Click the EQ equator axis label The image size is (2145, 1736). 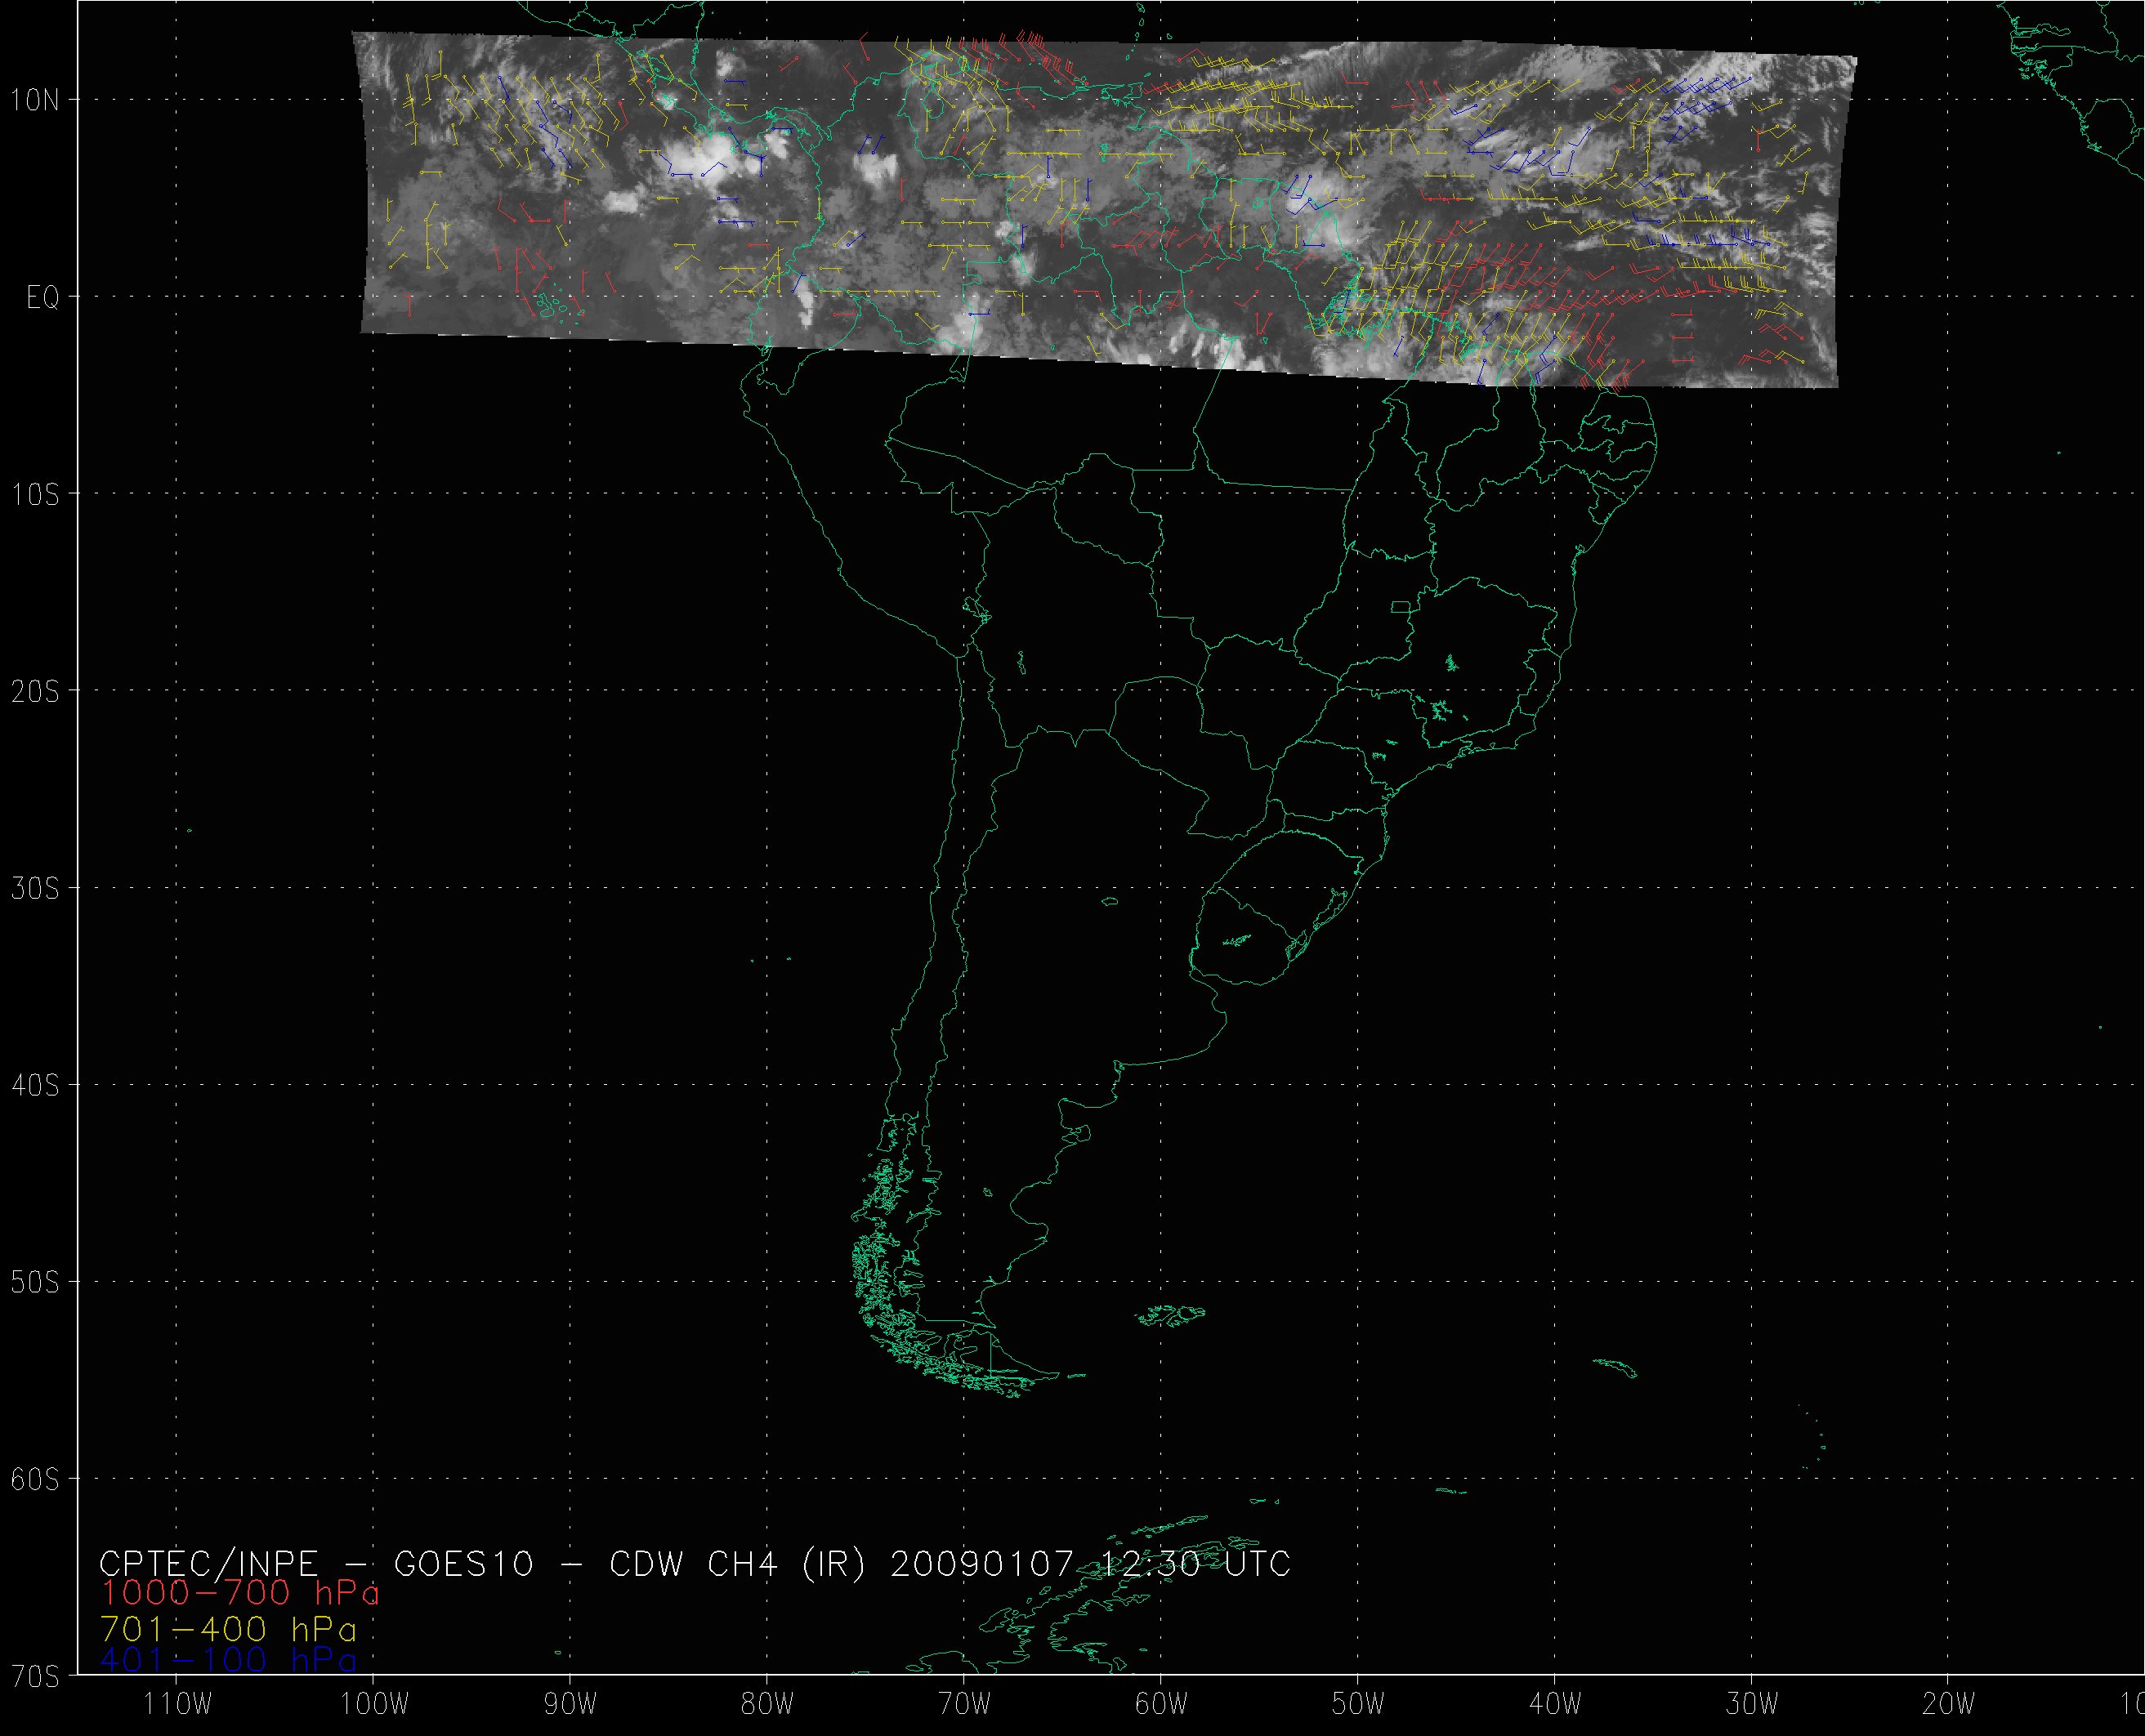tap(42, 298)
